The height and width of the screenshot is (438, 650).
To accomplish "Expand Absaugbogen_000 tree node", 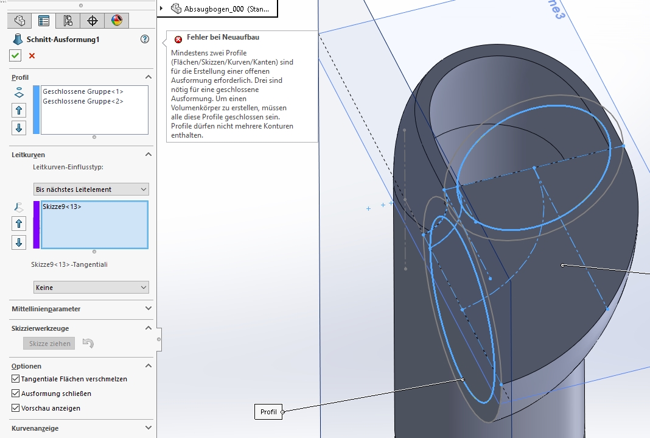I will click(161, 9).
